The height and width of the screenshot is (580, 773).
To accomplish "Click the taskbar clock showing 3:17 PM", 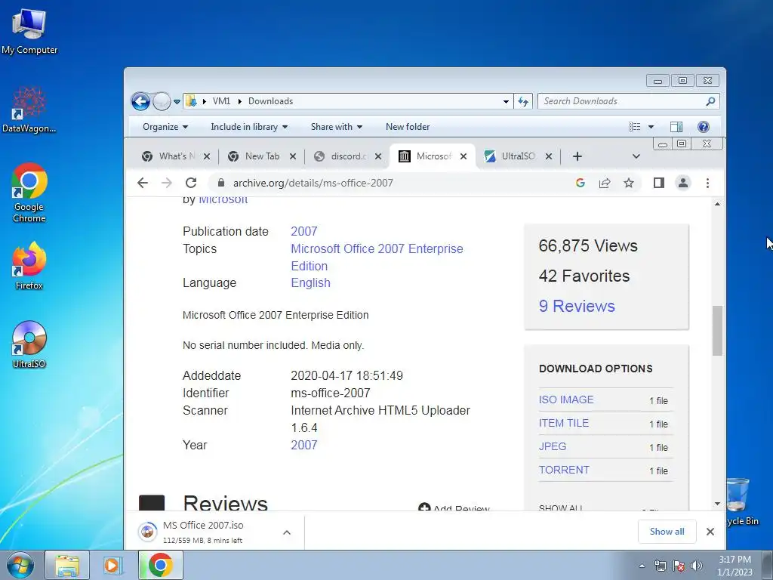I will pos(735,566).
